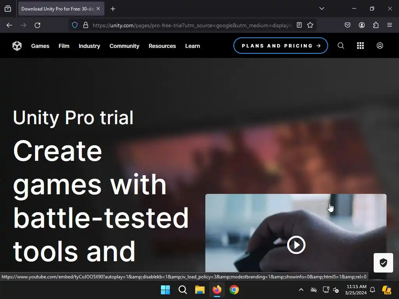Save page to Pocket

tap(348, 25)
